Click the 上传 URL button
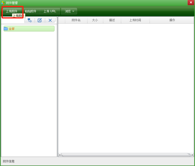This screenshot has width=195, height=166. pos(50,11)
